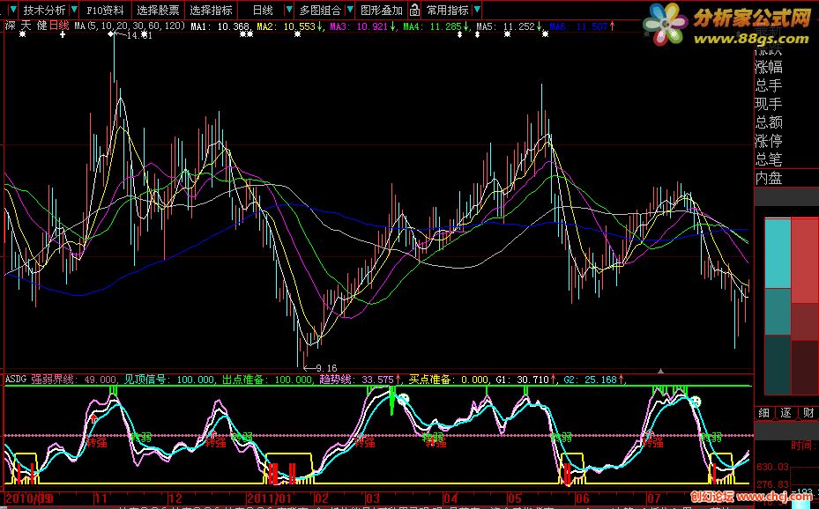Open F10资料 company info
Viewport: 819px width, 509px height.
coord(105,10)
